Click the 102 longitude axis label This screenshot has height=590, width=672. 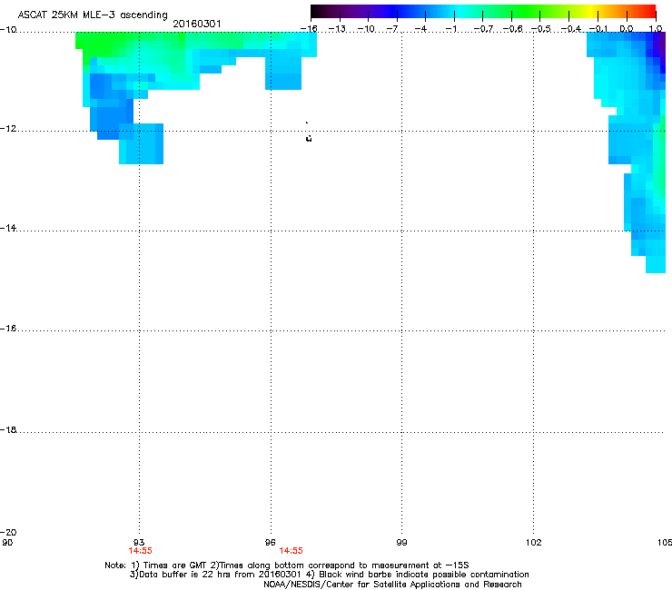[x=534, y=543]
